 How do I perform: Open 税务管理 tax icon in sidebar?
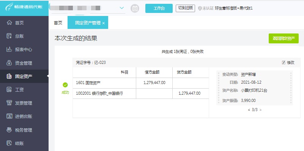click(x=9, y=130)
